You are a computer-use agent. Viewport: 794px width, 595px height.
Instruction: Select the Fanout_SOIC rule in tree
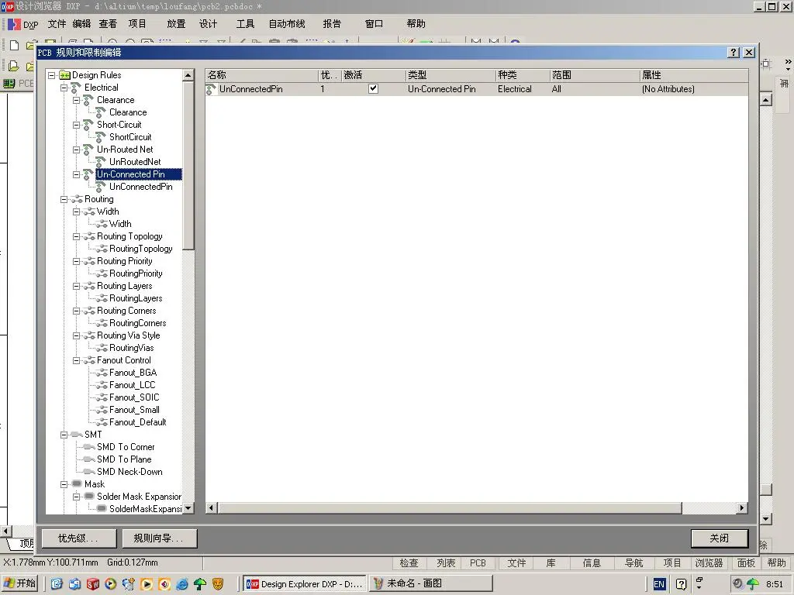pos(134,397)
